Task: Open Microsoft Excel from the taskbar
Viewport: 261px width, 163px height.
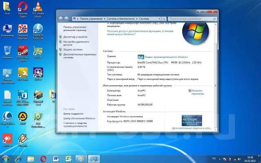Action: tap(69, 159)
